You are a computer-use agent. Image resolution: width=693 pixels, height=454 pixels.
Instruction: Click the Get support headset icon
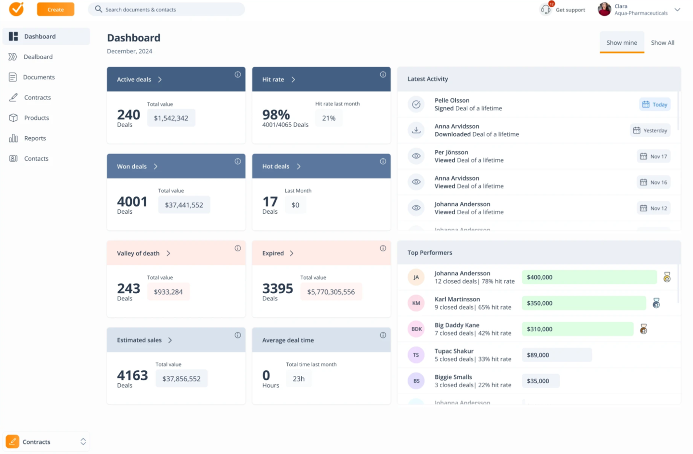(545, 9)
